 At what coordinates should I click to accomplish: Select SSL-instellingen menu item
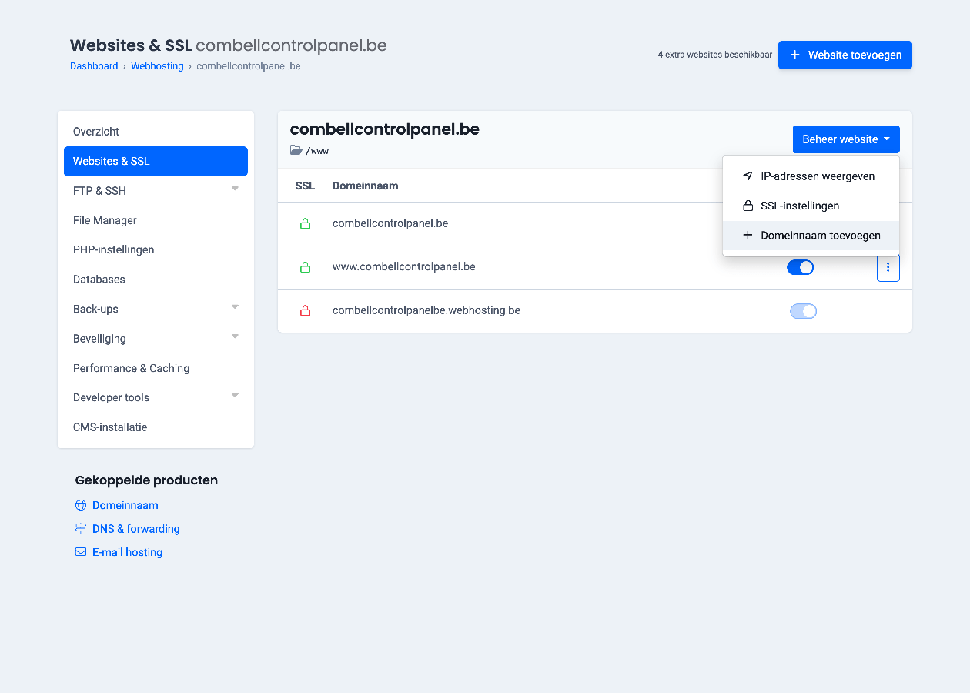coord(811,206)
